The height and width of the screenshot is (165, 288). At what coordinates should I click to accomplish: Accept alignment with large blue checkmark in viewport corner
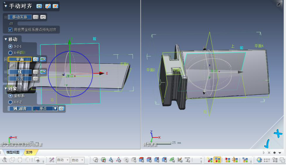pos(267,143)
